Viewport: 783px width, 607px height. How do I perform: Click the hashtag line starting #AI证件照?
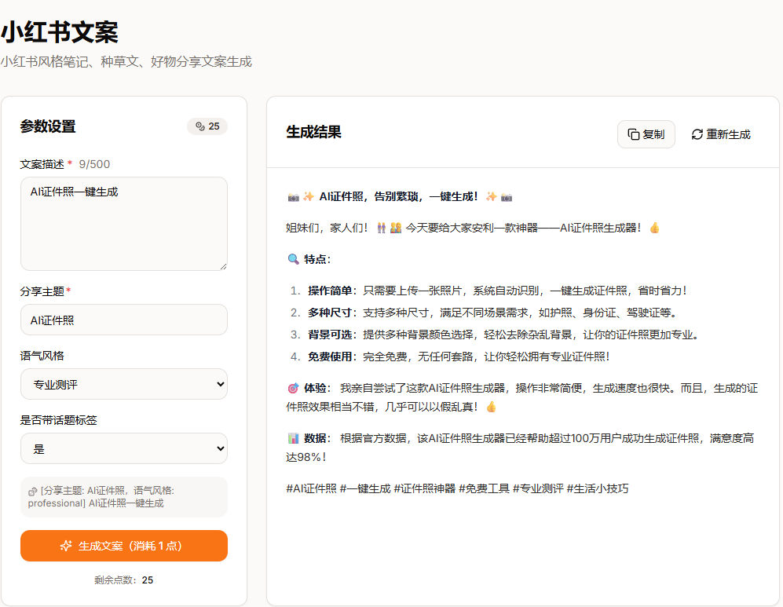click(x=457, y=488)
